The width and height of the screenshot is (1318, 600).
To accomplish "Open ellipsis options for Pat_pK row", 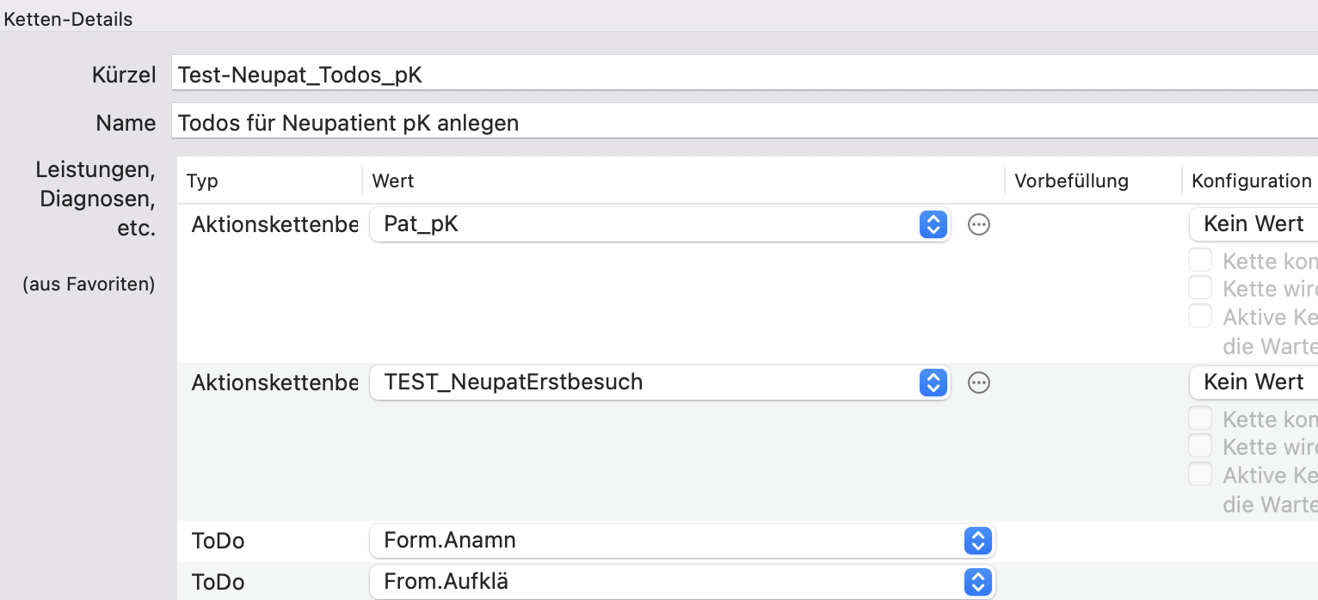I will click(979, 224).
